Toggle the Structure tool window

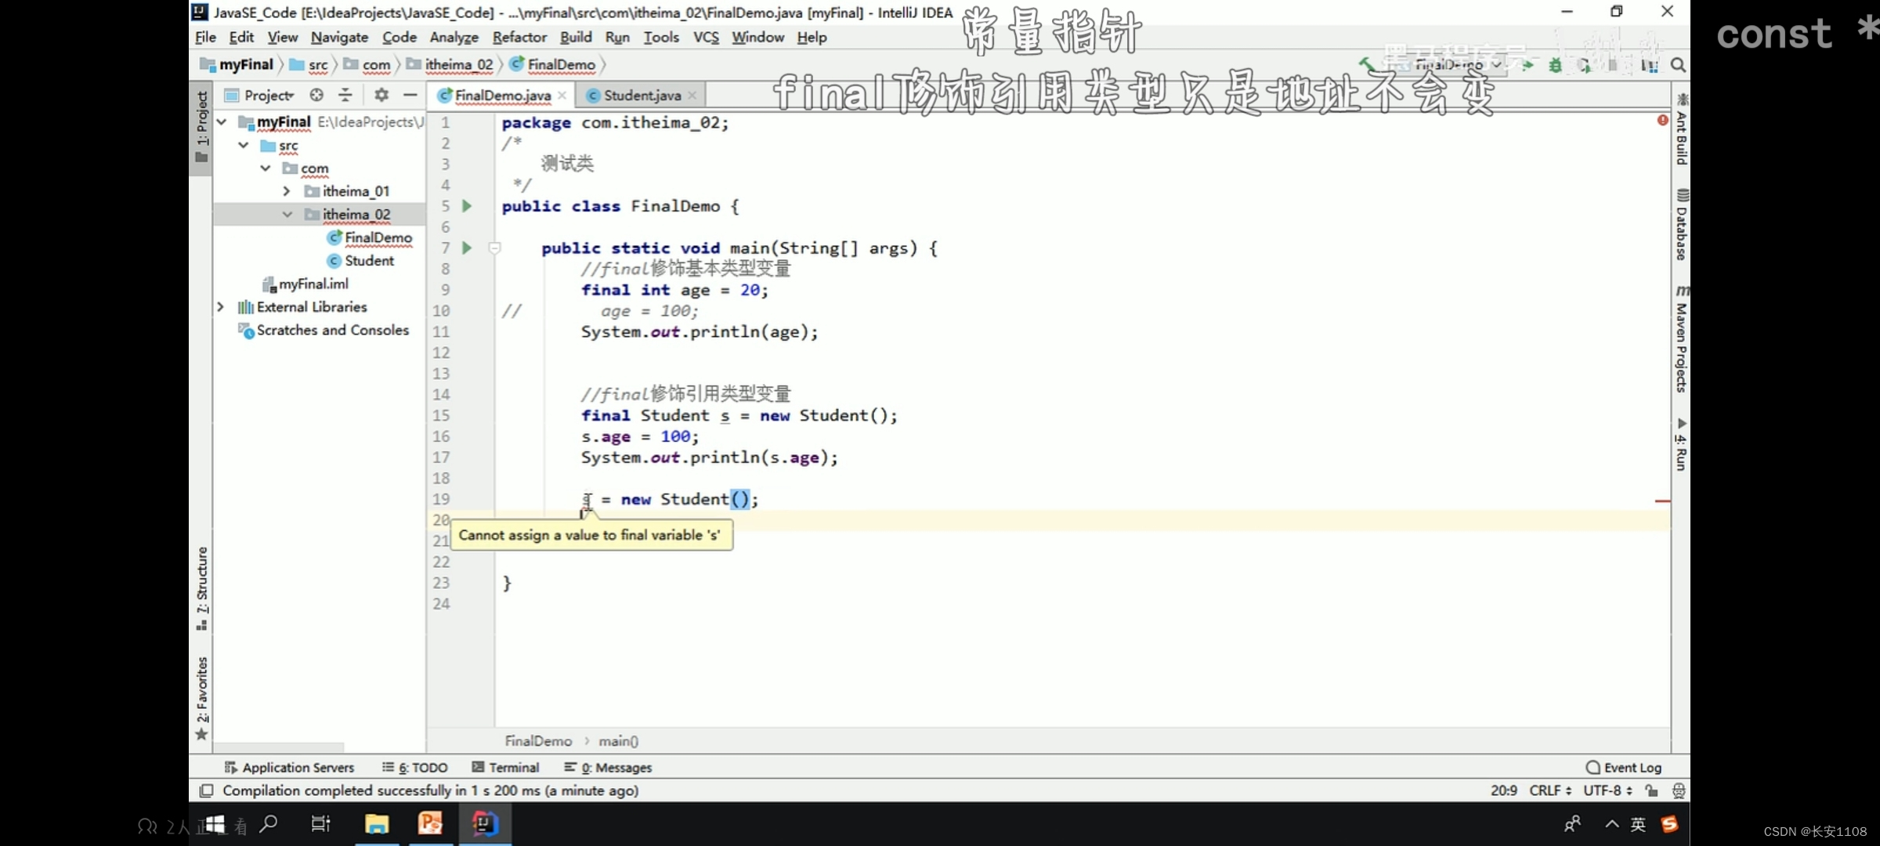[x=202, y=589]
